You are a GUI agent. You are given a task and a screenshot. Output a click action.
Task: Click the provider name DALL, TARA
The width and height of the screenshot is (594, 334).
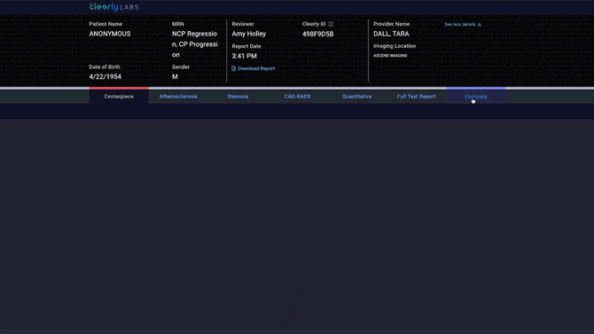pos(391,34)
